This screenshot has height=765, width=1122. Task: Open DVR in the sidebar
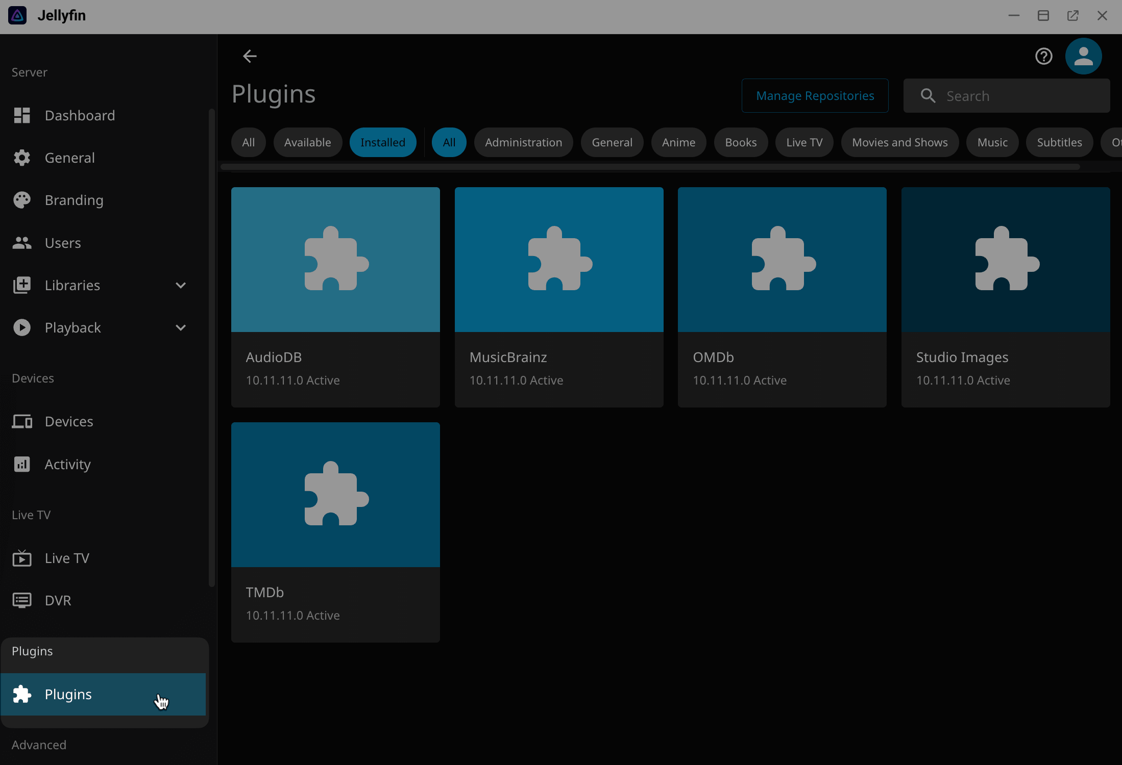click(103, 600)
